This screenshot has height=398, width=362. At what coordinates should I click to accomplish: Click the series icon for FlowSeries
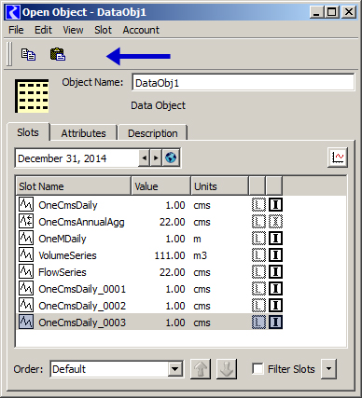pos(26,271)
